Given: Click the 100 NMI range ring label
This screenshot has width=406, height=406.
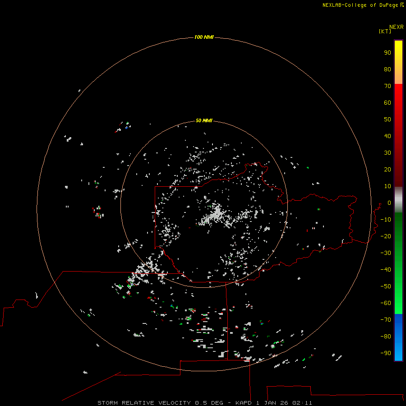Looking at the screenshot, I should [204, 37].
